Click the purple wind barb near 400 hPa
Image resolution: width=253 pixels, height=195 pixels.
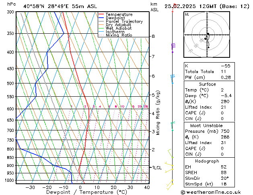[173, 48]
